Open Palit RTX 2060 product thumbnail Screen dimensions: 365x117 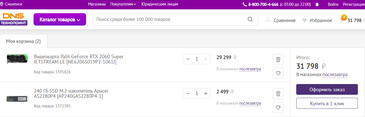17,59
